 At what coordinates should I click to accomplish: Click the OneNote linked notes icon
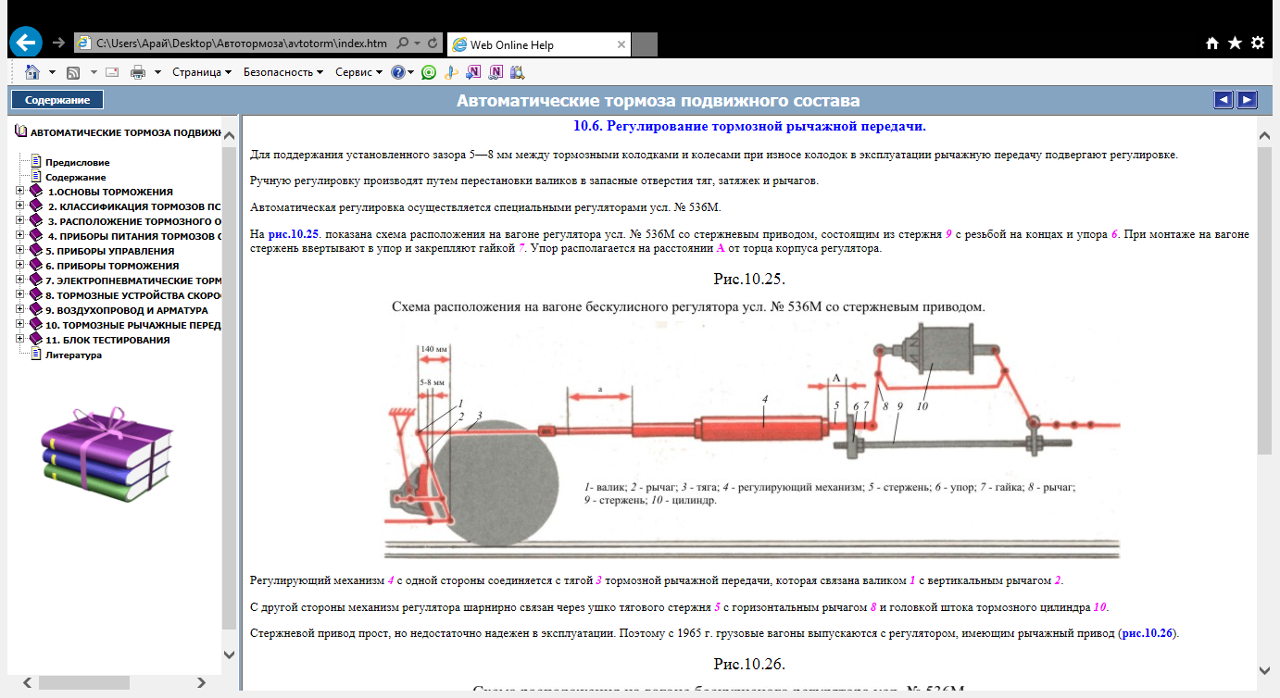[x=496, y=71]
